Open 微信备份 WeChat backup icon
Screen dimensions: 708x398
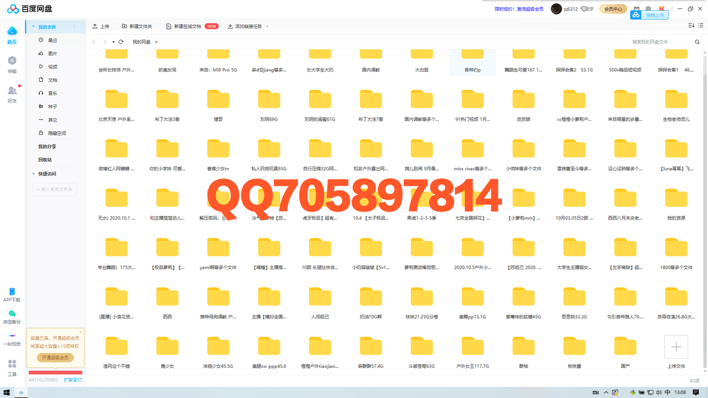(x=12, y=317)
